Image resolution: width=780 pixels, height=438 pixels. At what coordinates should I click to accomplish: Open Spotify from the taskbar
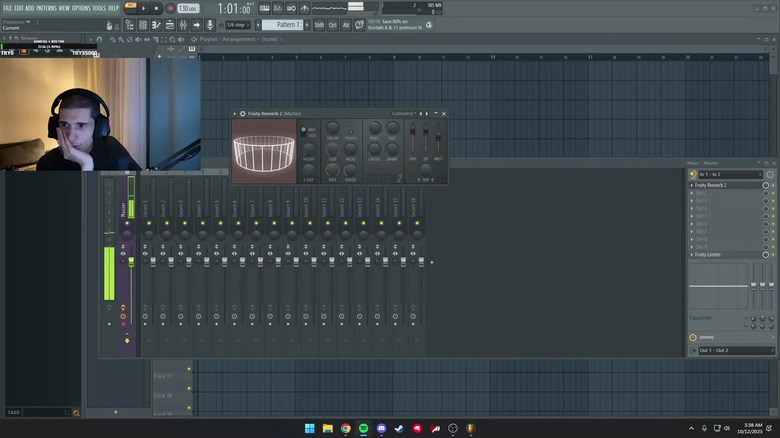coord(363,428)
